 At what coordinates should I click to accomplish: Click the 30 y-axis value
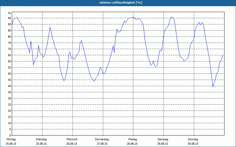click(x=9, y=98)
